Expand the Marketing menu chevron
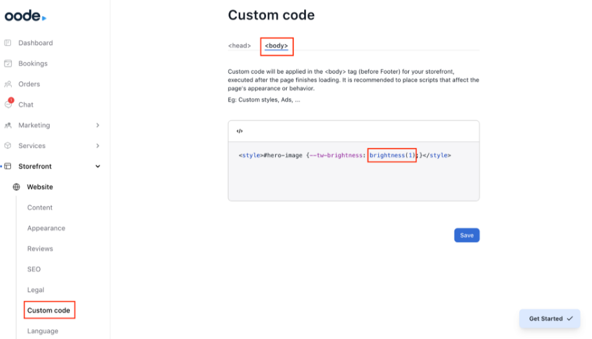Image resolution: width=592 pixels, height=339 pixels. pos(97,125)
